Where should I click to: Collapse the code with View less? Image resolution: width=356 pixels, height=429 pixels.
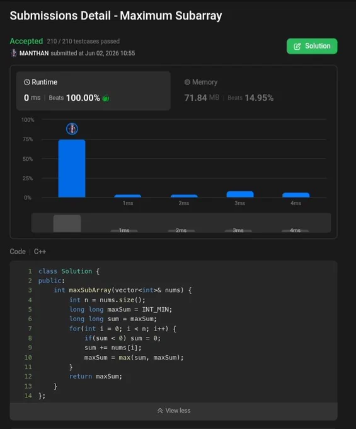pyautogui.click(x=173, y=411)
